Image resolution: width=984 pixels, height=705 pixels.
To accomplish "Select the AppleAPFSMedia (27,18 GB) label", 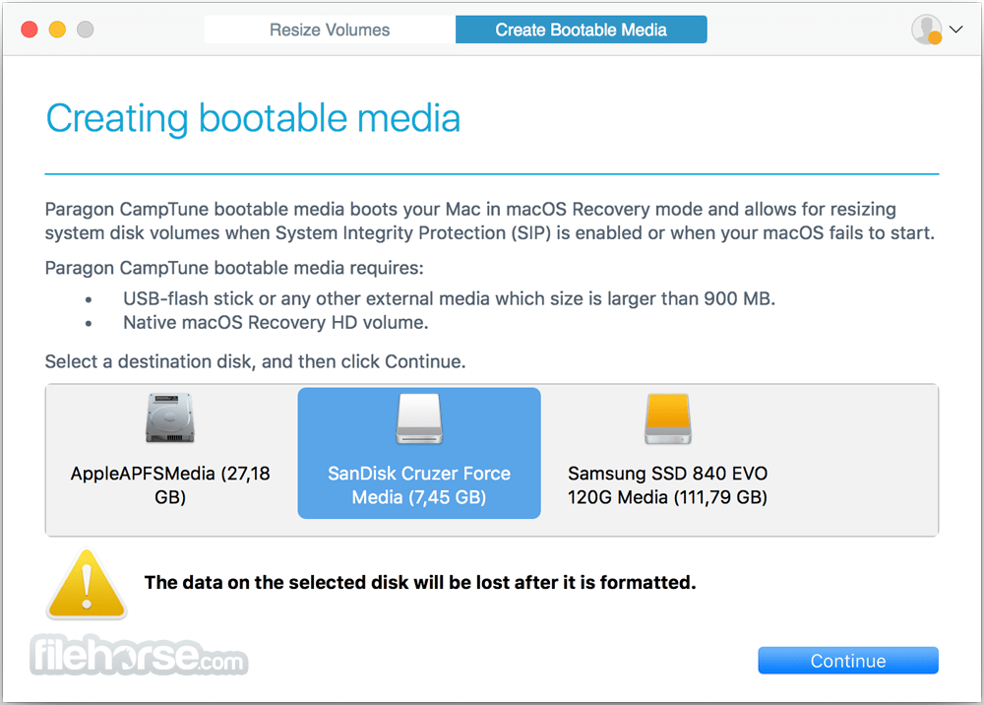I will coord(170,484).
